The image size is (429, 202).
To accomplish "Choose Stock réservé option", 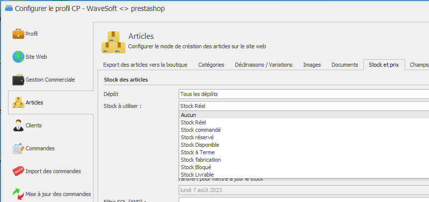I will tap(304, 137).
